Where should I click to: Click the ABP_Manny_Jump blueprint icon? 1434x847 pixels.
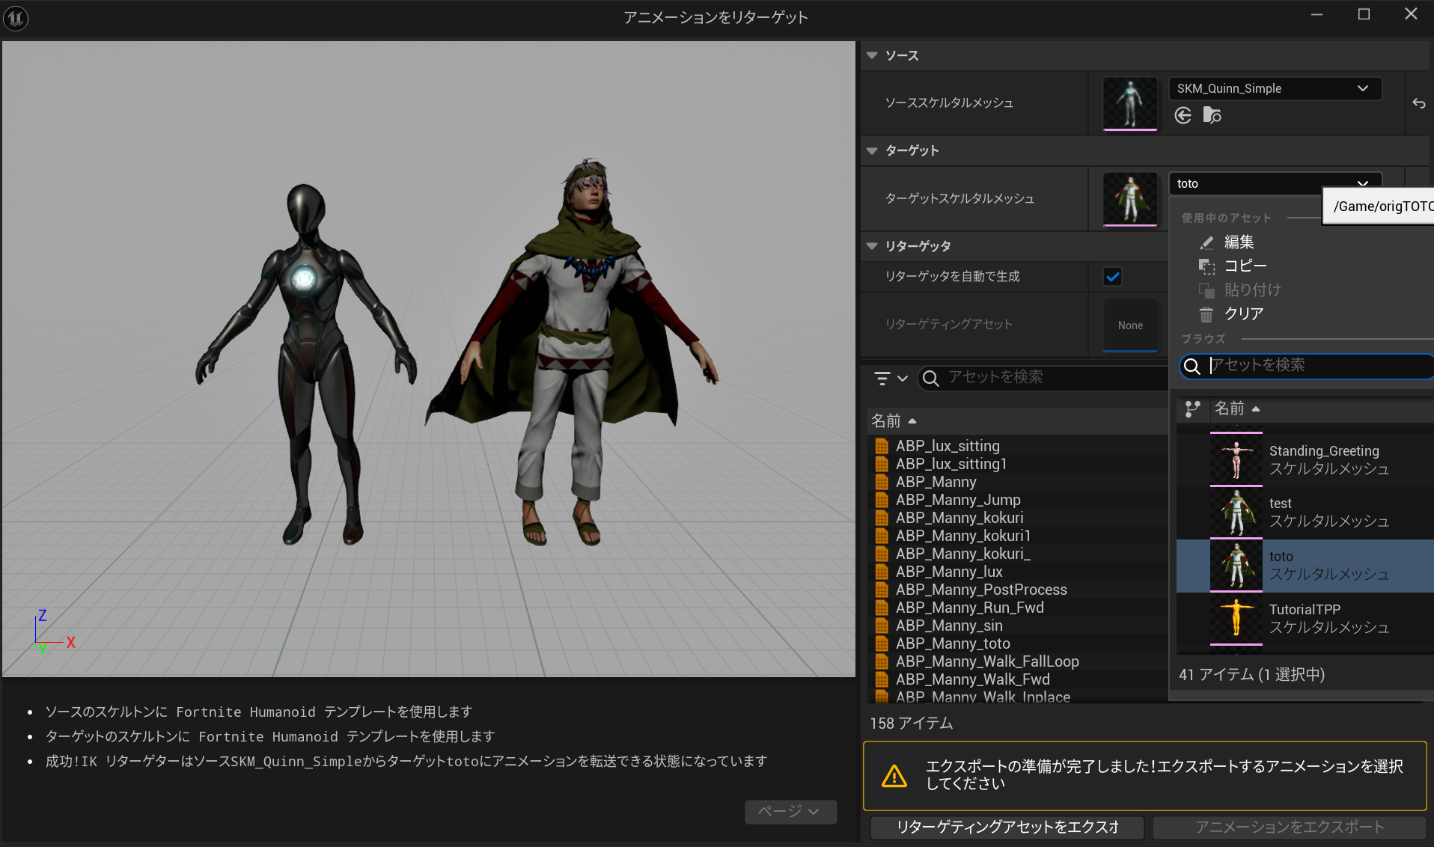coord(882,500)
